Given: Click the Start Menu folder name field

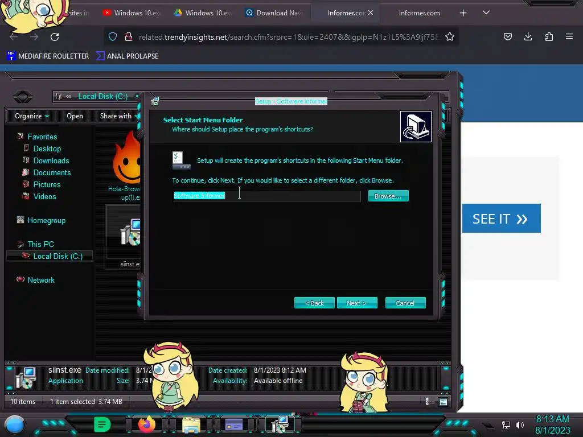Looking at the screenshot, I should click(266, 196).
